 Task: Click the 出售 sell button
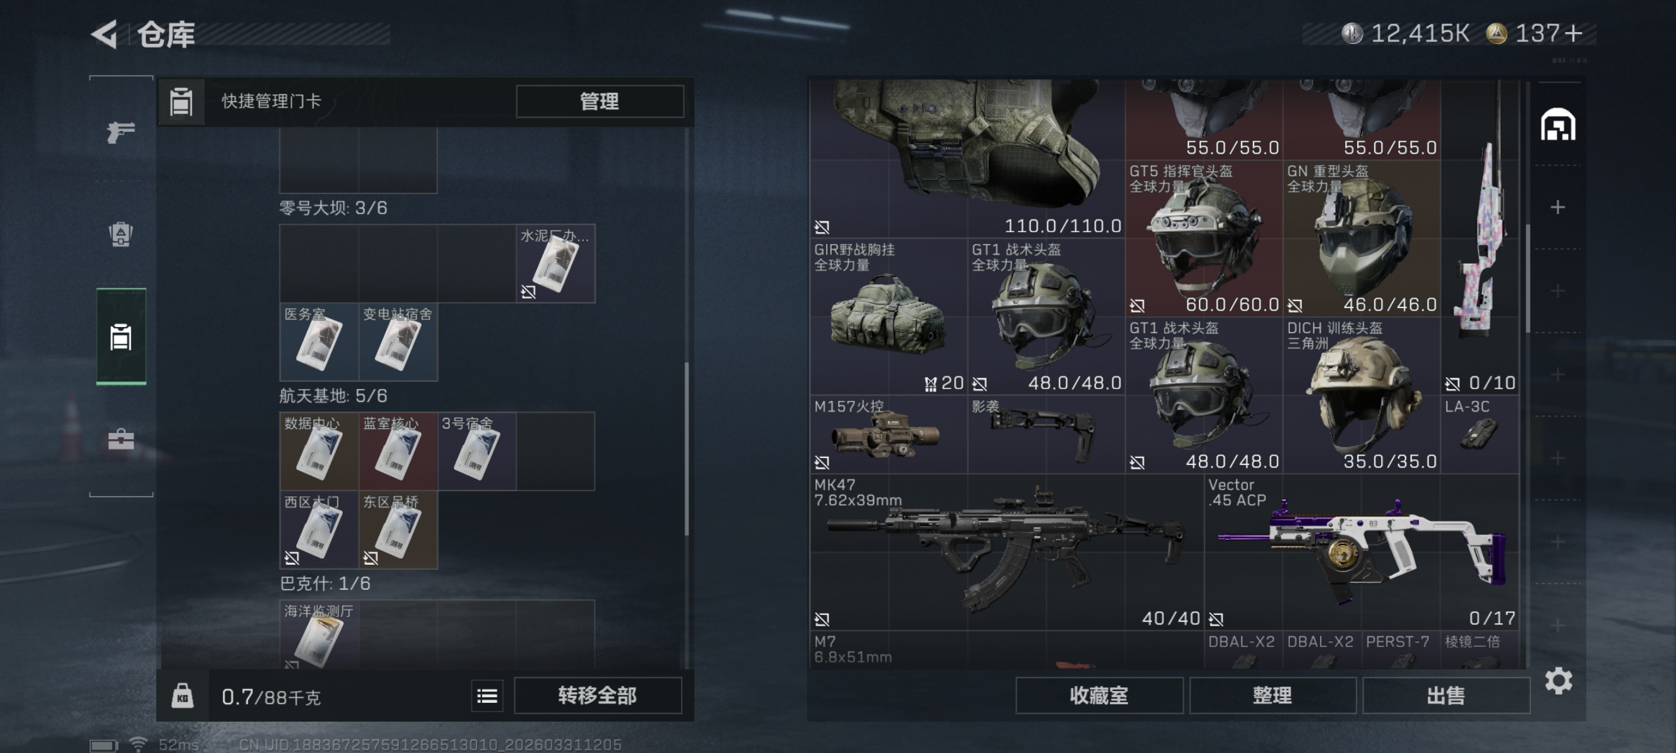point(1446,696)
